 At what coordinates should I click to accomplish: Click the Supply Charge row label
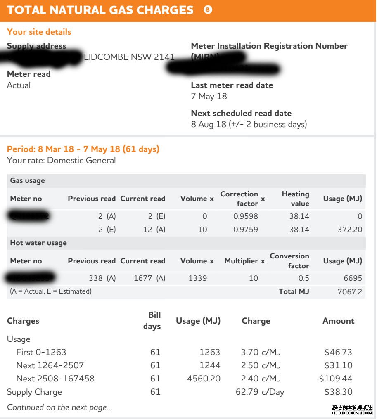point(35,392)
